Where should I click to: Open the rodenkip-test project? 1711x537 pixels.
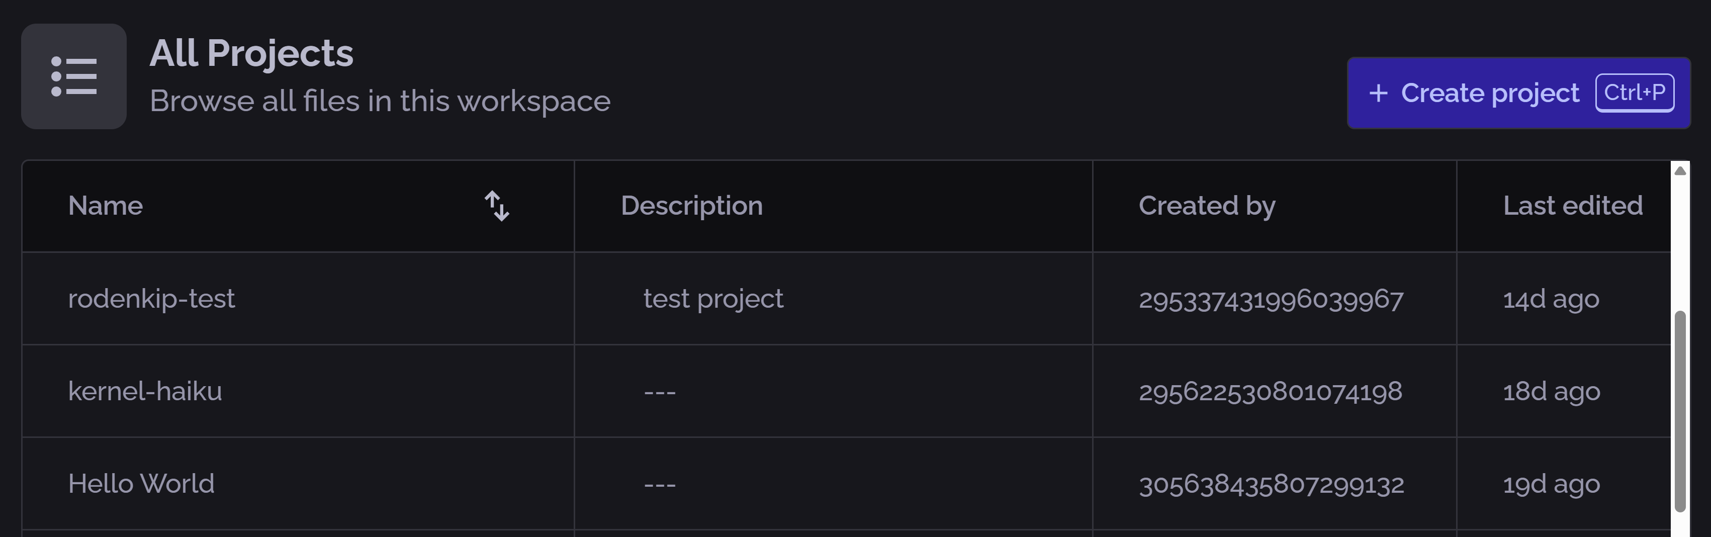pyautogui.click(x=151, y=299)
